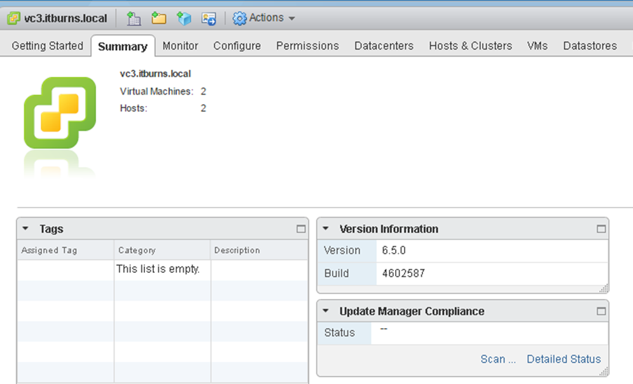633x384 pixels.
Task: Open the Configure tab
Action: tap(237, 46)
